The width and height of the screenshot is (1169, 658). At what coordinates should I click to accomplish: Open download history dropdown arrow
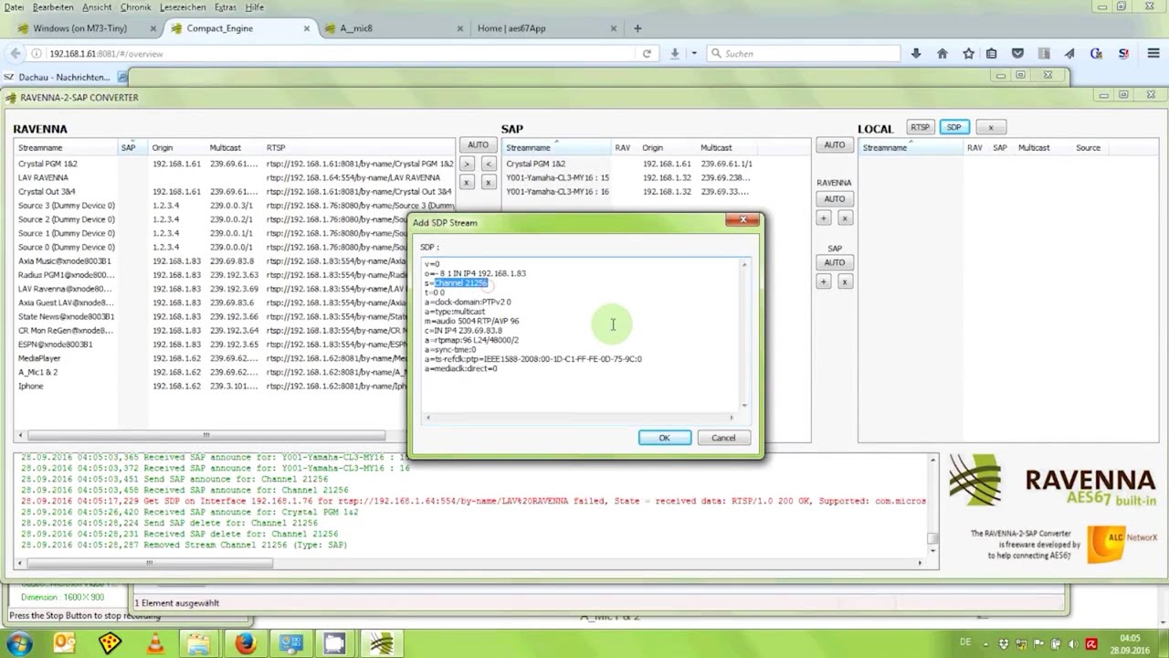click(x=694, y=53)
